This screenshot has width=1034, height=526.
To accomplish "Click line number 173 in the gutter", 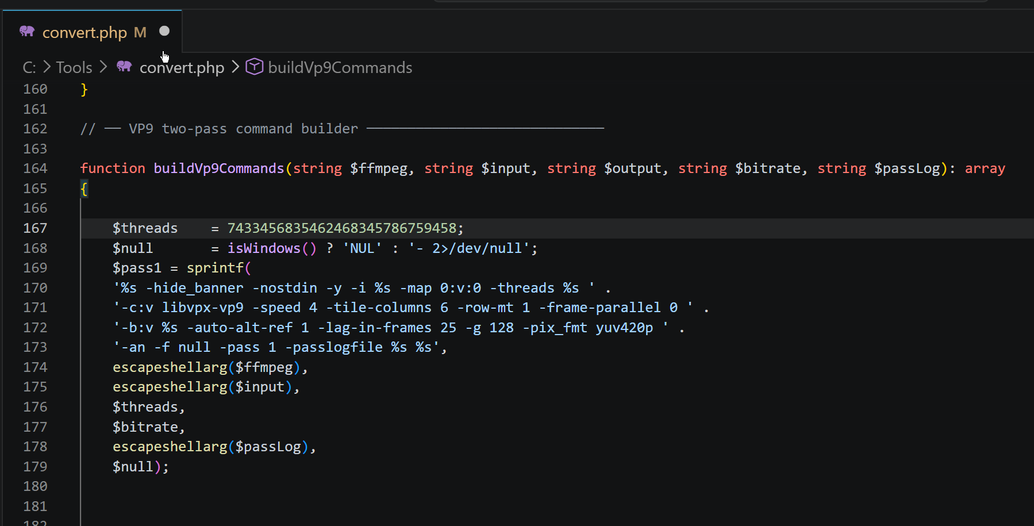I will [35, 347].
